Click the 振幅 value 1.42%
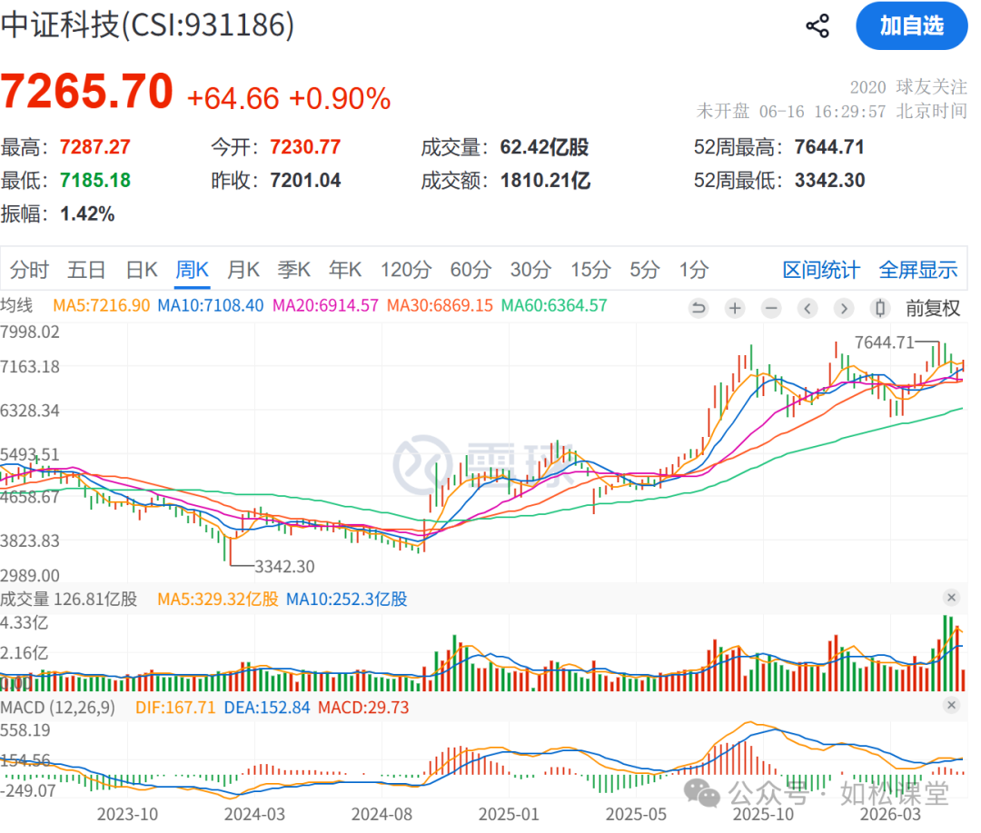 [x=87, y=214]
